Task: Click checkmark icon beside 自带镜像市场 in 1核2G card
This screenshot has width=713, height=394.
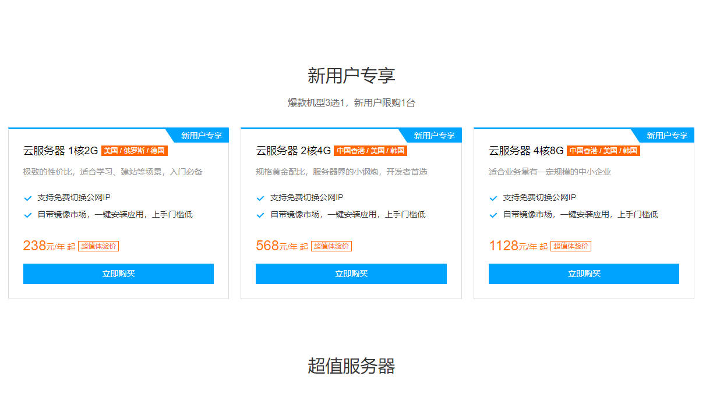Action: [27, 215]
